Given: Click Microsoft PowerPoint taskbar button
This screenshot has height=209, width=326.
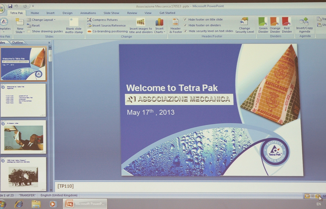Looking at the screenshot, I should tap(85, 204).
